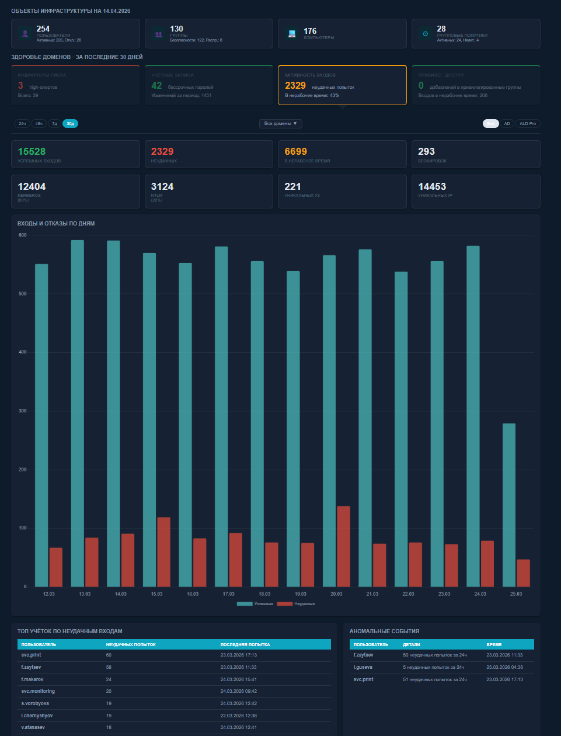The image size is (561, 736).
Task: Select the 48ч time range
Action: click(39, 124)
